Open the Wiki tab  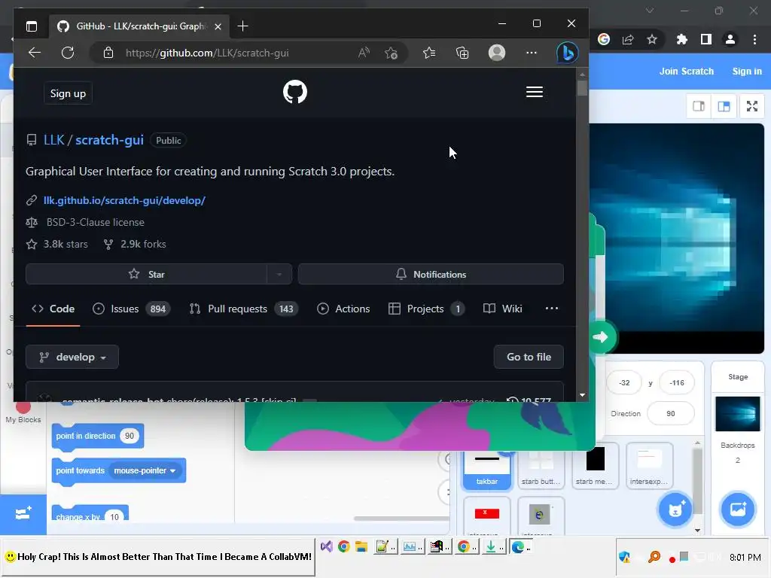tap(502, 309)
